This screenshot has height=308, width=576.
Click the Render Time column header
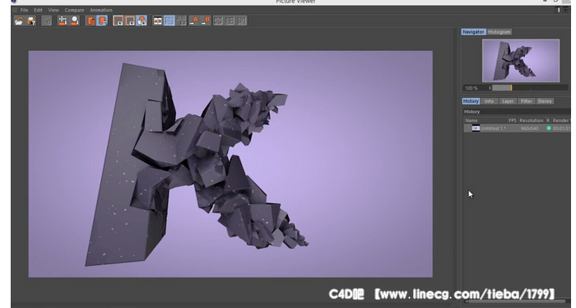(x=561, y=120)
